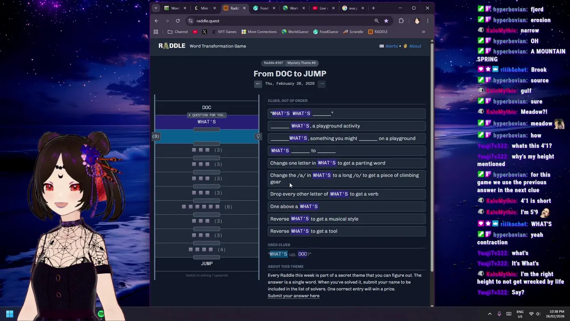Open 'Submit your answer here' link
The image size is (570, 321).
[x=293, y=296]
